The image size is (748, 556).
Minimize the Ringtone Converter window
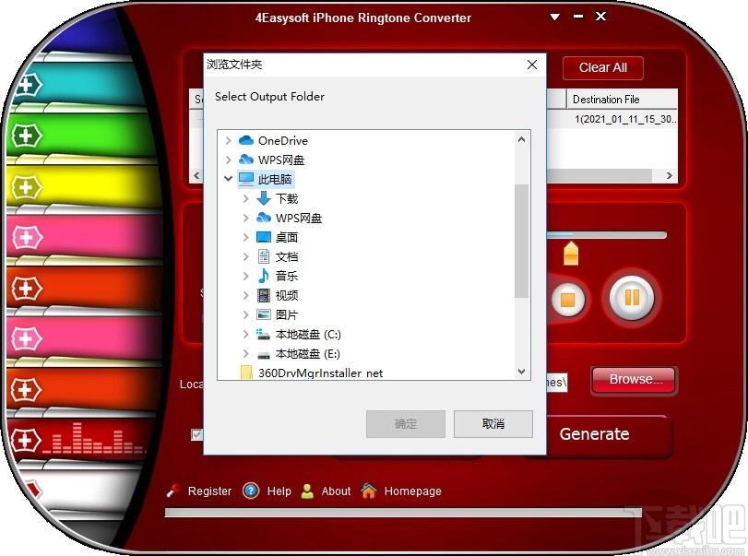(x=578, y=17)
